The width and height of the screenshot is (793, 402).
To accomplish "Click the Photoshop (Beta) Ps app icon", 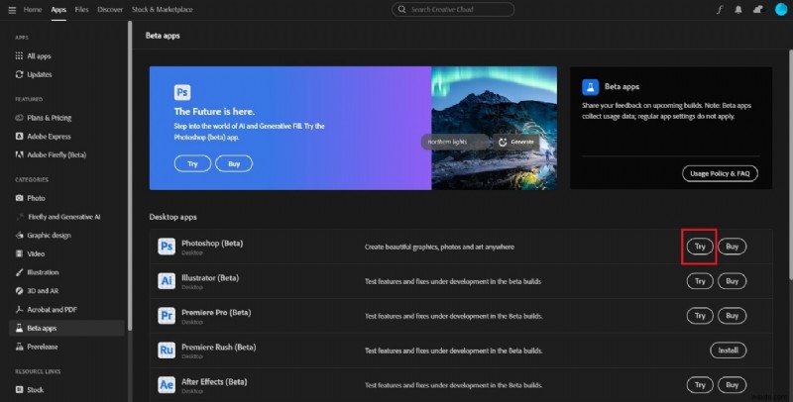I will coord(167,247).
